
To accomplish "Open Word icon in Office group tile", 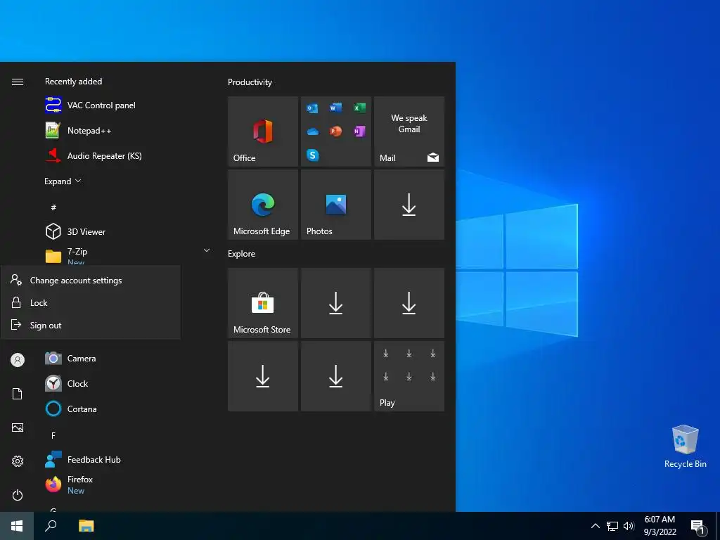I will [335, 108].
